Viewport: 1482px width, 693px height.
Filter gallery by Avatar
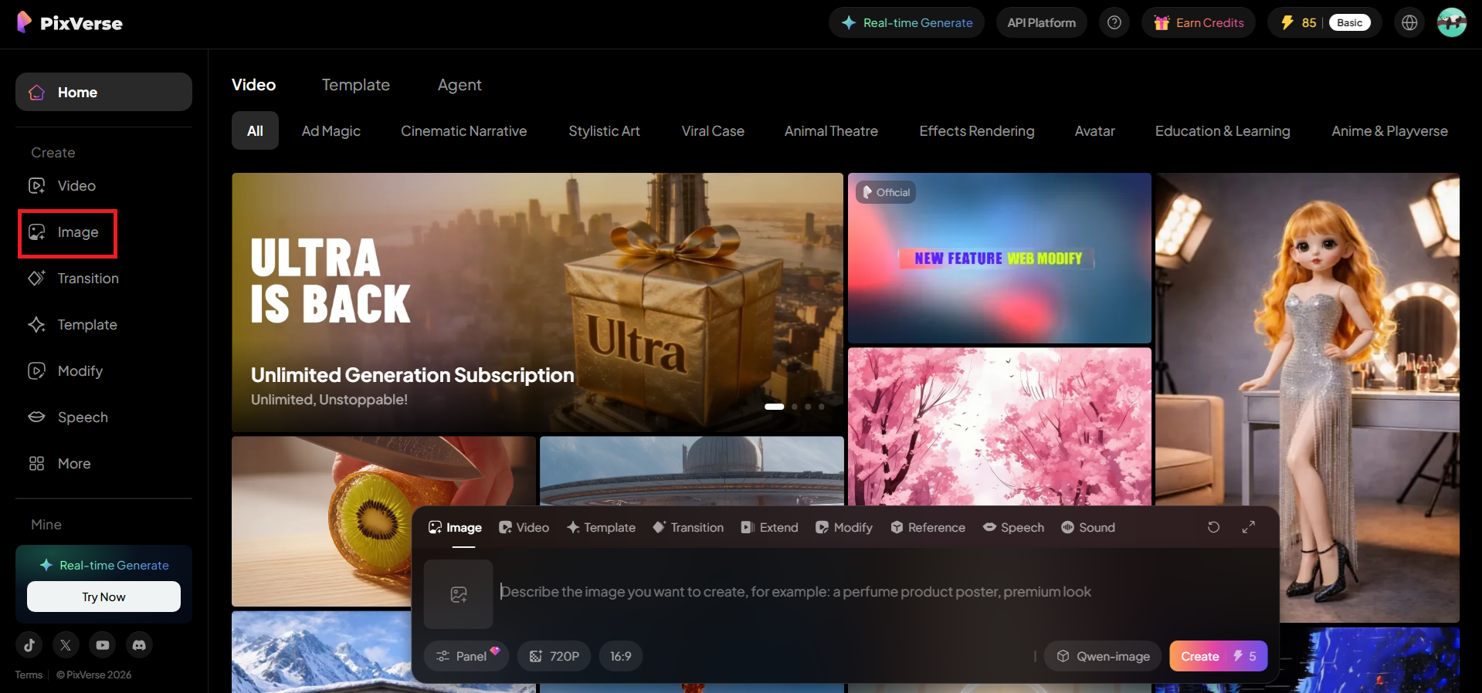1095,131
